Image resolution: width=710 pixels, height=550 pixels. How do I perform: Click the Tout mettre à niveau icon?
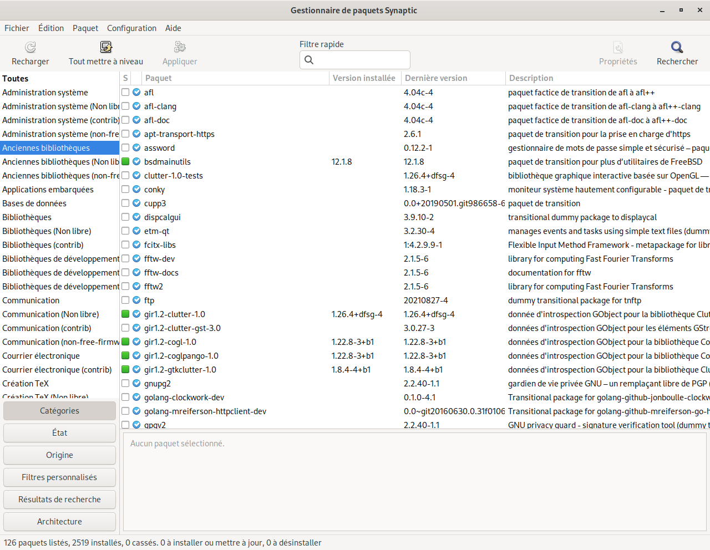tap(106, 47)
